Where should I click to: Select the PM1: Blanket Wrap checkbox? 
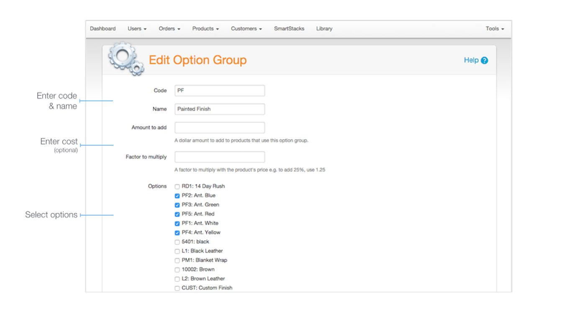[177, 260]
